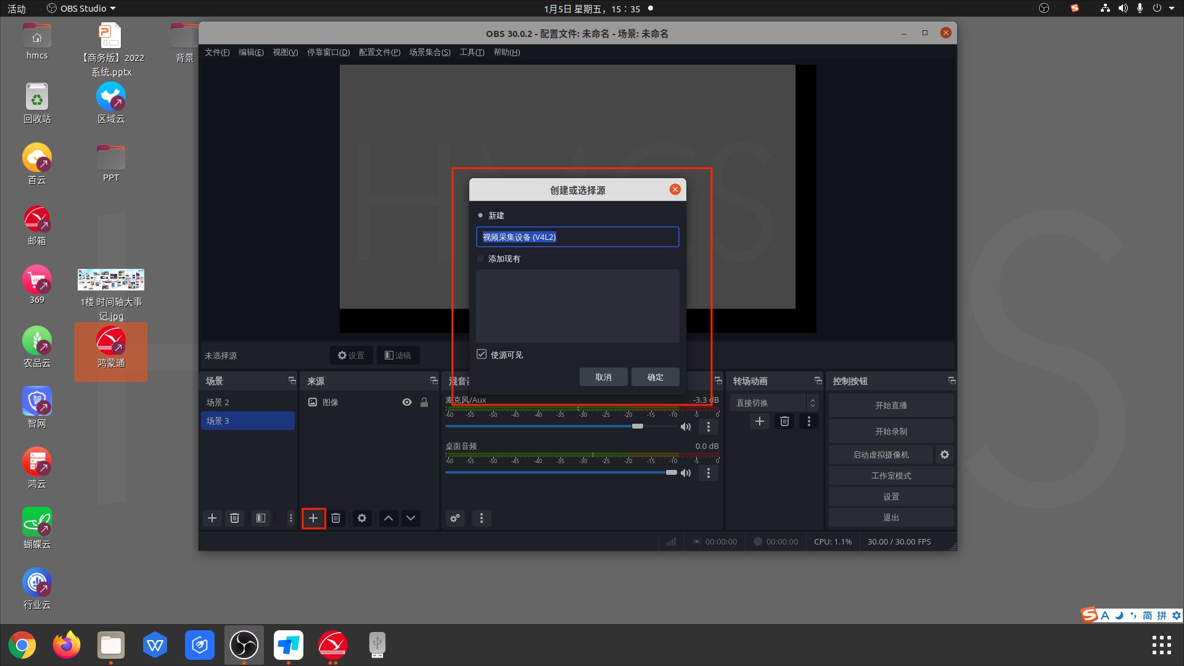Mute the desktop audio speaker icon
The width and height of the screenshot is (1184, 666).
click(x=685, y=473)
